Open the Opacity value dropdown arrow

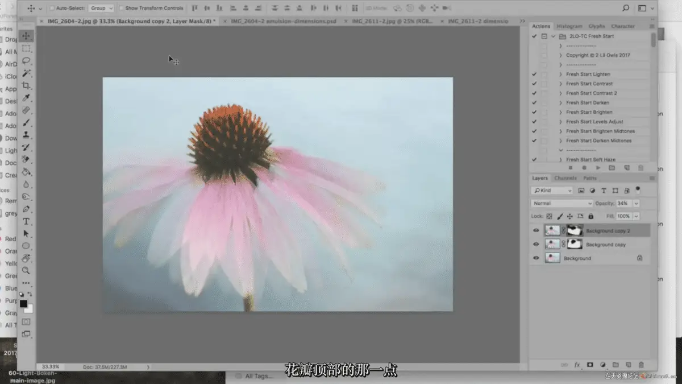(636, 203)
